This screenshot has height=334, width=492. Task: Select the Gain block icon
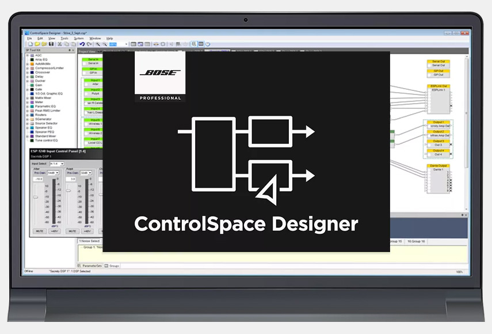[32, 85]
